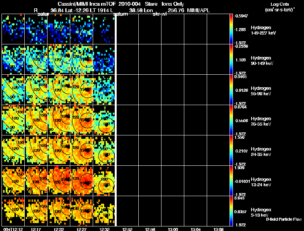Viewport: 304px width, 231px height.
Task: Select the colorbar for the 24-35 keV row
Action: 231,151
